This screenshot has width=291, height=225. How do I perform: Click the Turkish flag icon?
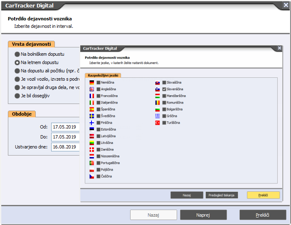pos(158,123)
